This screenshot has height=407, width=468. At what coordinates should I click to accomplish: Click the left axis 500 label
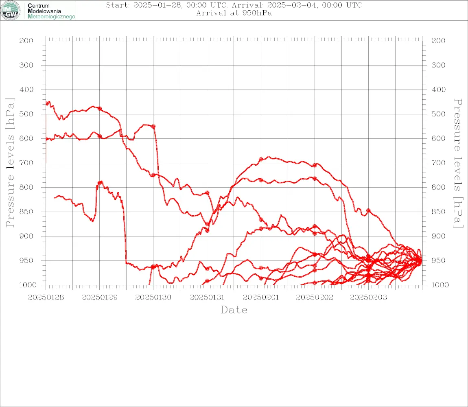[x=26, y=114]
